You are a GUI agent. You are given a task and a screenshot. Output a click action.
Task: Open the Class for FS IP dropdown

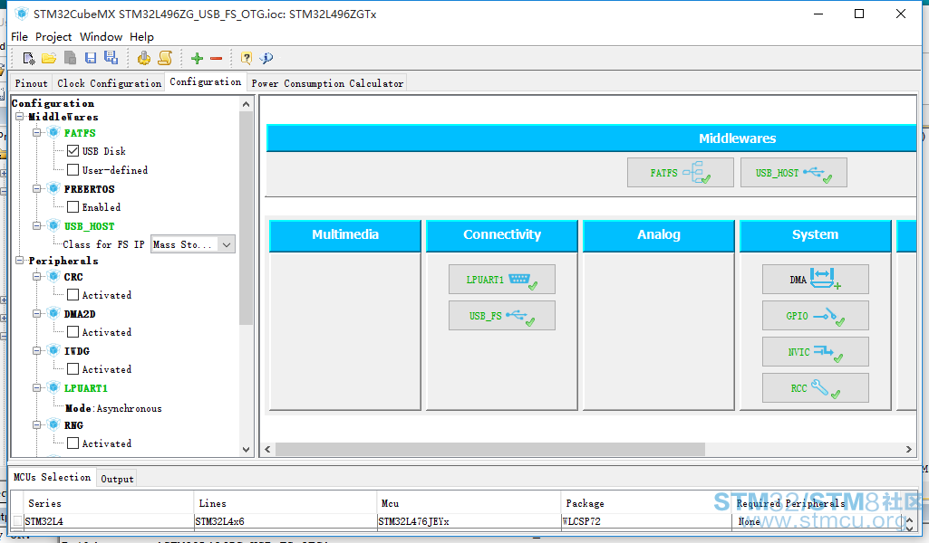192,244
